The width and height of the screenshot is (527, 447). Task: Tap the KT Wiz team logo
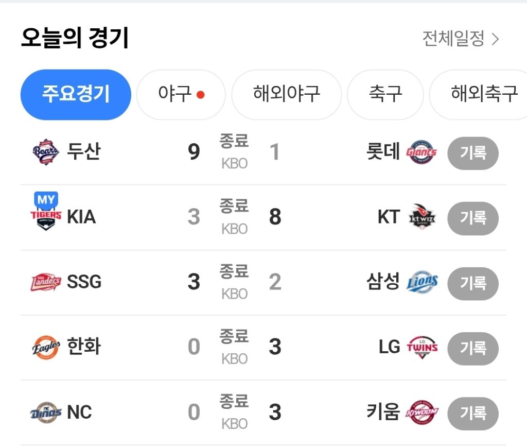pyautogui.click(x=421, y=217)
